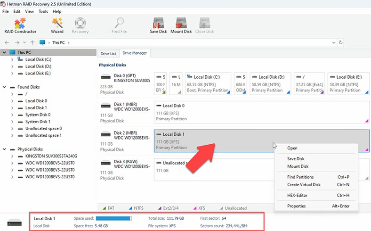Go forward with the right arrow
The height and width of the screenshot is (231, 371).
17,42
